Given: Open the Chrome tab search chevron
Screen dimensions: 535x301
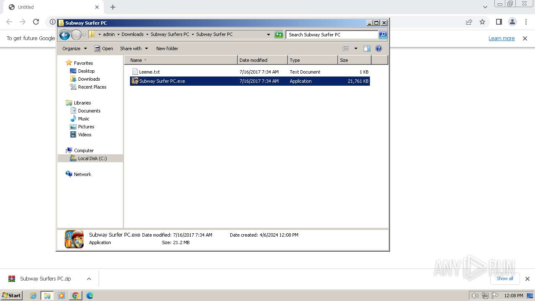Looking at the screenshot, I should (x=485, y=7).
